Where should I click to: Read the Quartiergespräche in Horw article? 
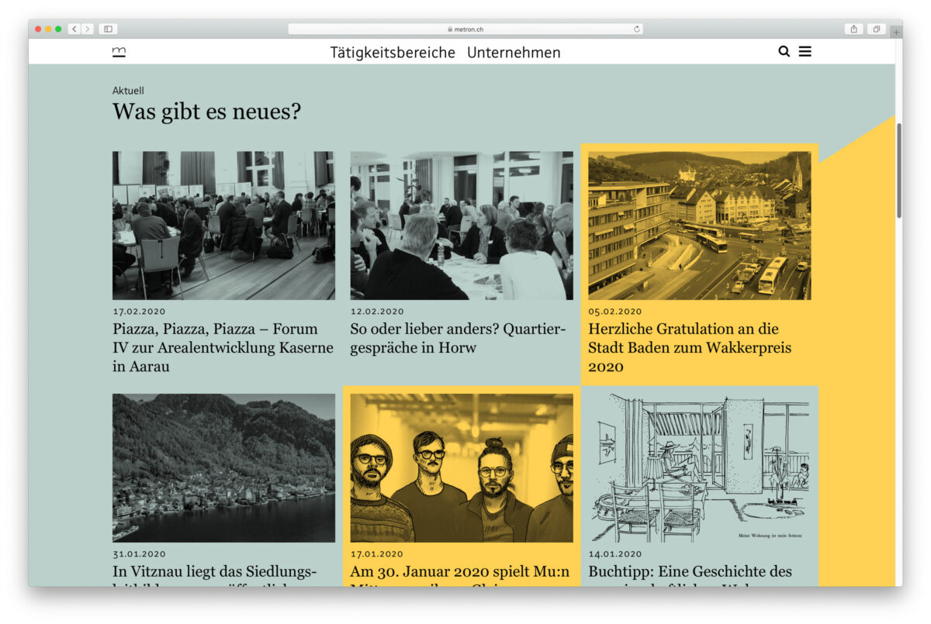pyautogui.click(x=458, y=339)
